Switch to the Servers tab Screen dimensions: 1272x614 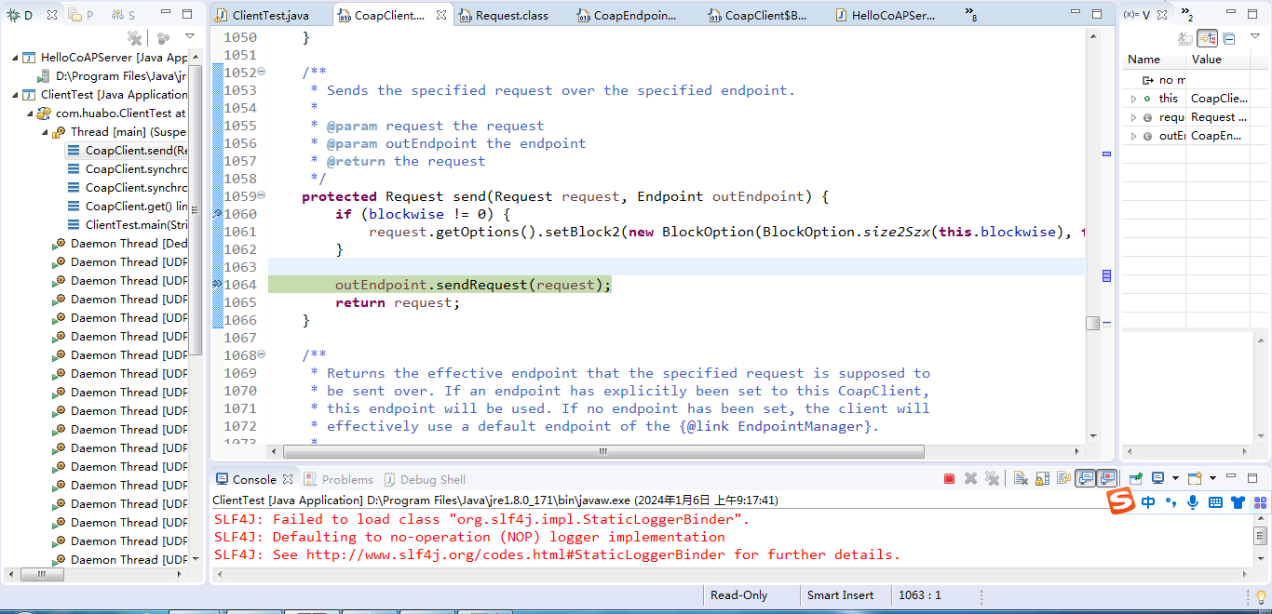coord(122,16)
